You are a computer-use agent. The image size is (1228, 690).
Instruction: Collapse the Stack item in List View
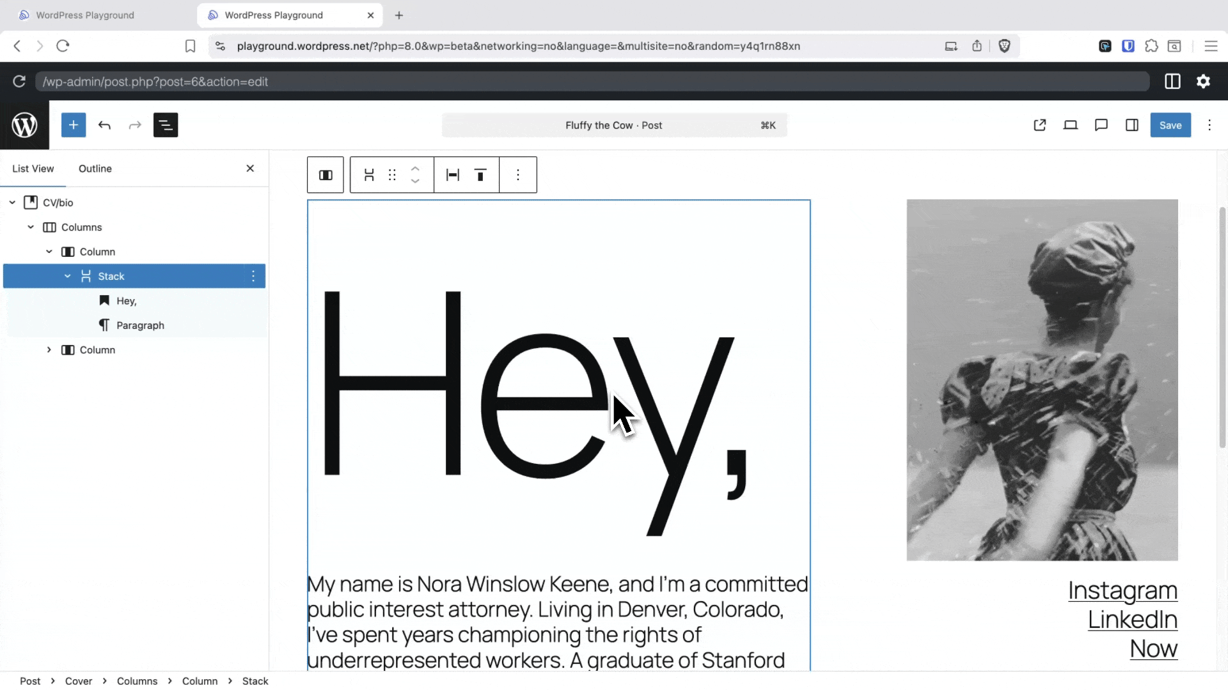tap(67, 276)
